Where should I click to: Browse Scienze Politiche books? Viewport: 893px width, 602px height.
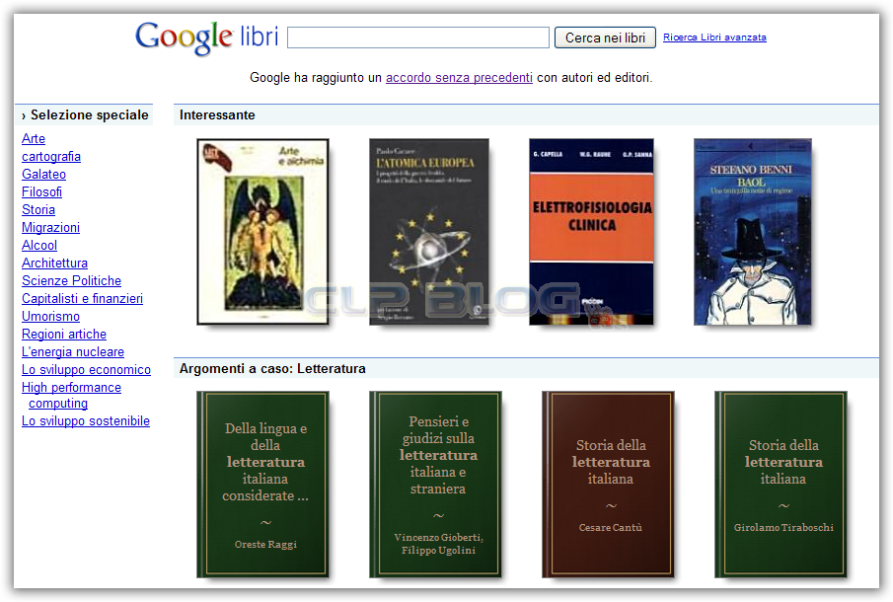pos(71,280)
